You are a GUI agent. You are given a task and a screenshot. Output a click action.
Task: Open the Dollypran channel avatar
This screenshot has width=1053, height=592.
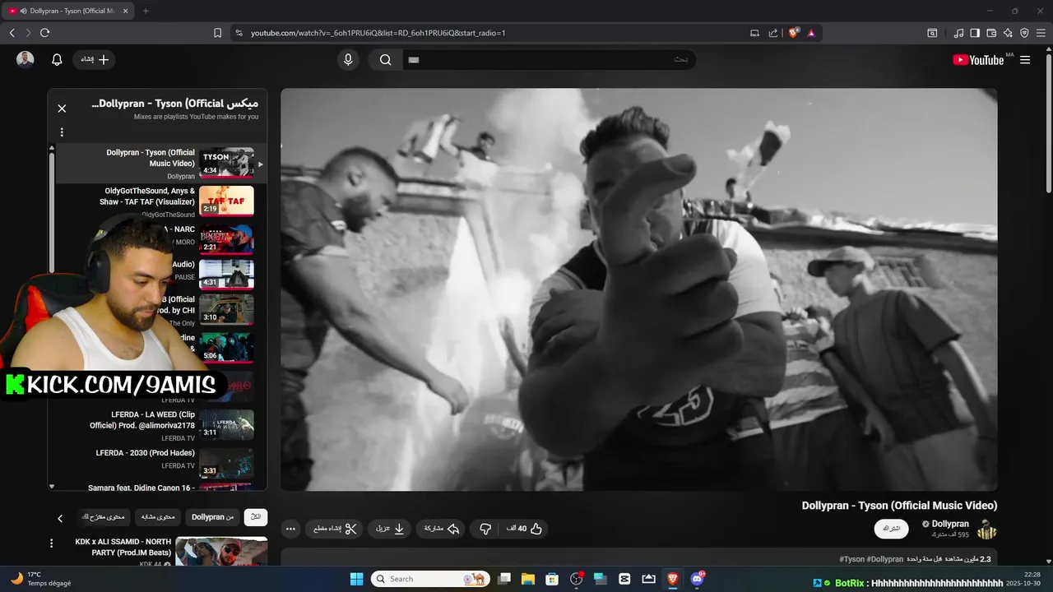pos(986,529)
